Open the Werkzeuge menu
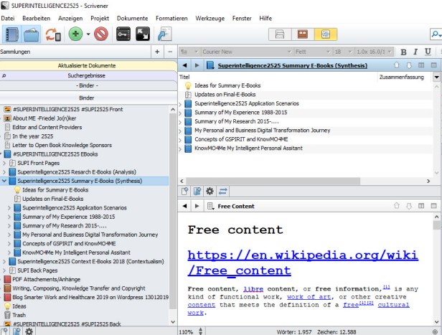The image size is (442, 335). pos(210,17)
